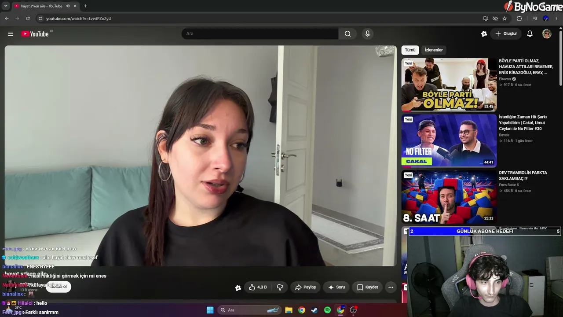View site information icon in address bar
563x317 pixels.
(x=40, y=18)
